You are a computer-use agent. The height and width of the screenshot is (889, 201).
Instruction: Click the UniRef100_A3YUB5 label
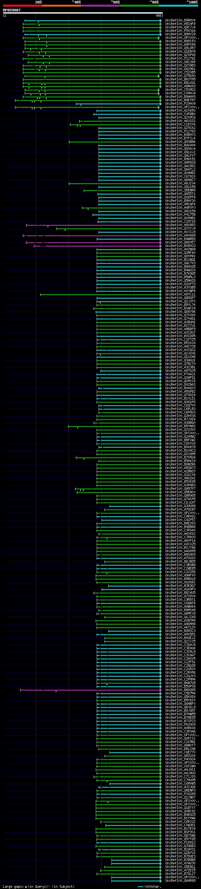180,288
